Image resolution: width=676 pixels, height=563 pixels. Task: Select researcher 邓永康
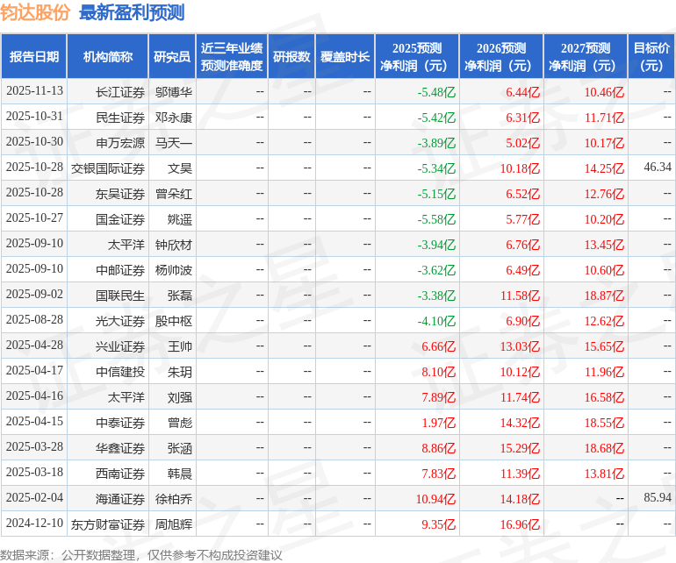174,118
